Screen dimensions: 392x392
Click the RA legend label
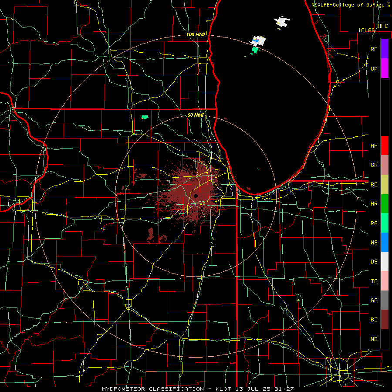pos(374,223)
